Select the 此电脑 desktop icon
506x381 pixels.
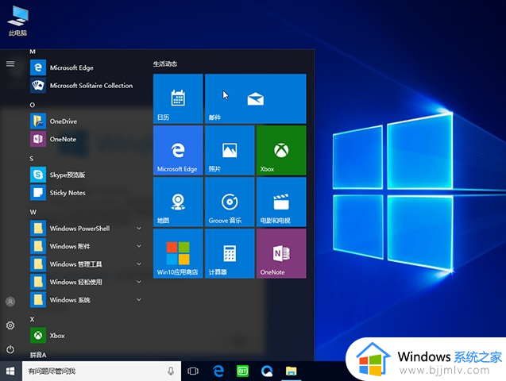click(x=17, y=21)
